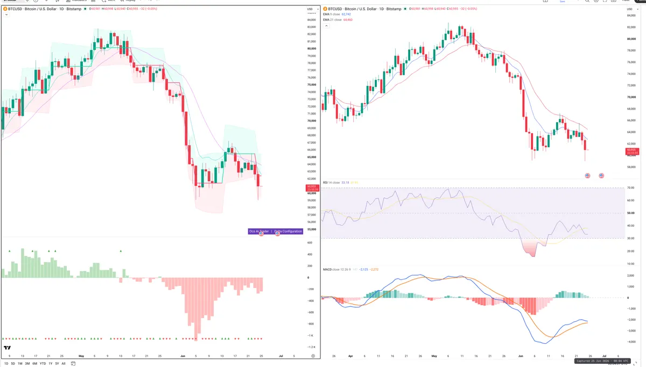Screen dimensions: 646x367
Task: Select the All time range
Action: click(64, 364)
